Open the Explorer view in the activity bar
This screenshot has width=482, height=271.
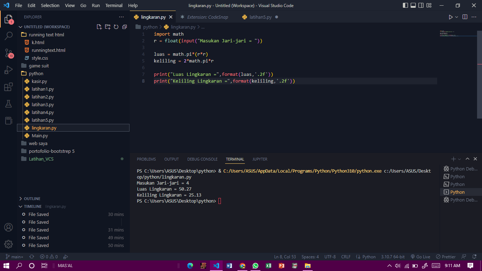pos(8,19)
